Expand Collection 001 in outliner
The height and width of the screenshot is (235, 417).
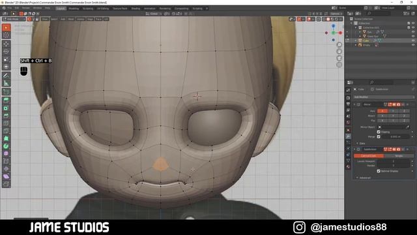(356, 27)
